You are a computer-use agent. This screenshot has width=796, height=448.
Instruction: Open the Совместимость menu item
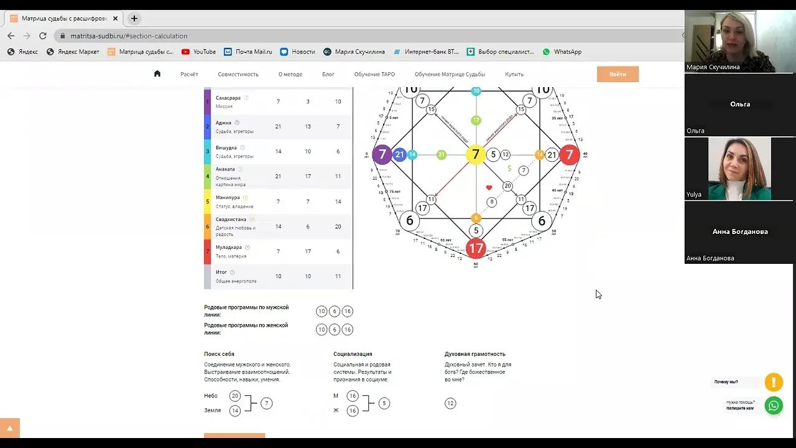click(x=238, y=74)
